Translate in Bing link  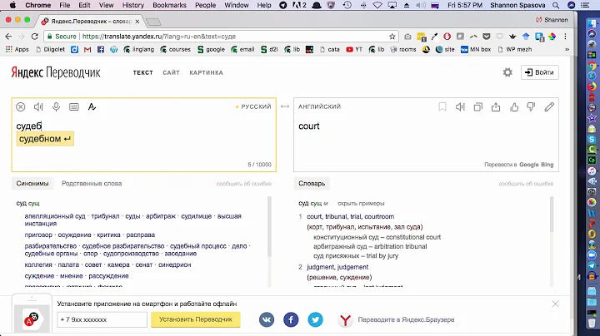point(547,165)
